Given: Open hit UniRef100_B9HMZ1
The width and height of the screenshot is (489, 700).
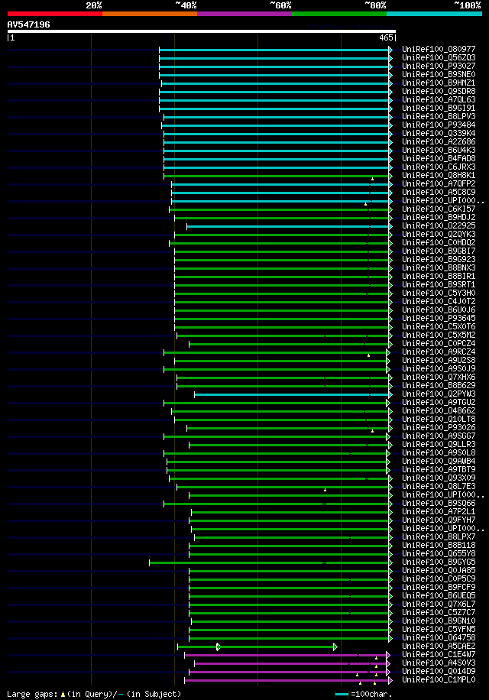Looking at the screenshot, I should (439, 83).
